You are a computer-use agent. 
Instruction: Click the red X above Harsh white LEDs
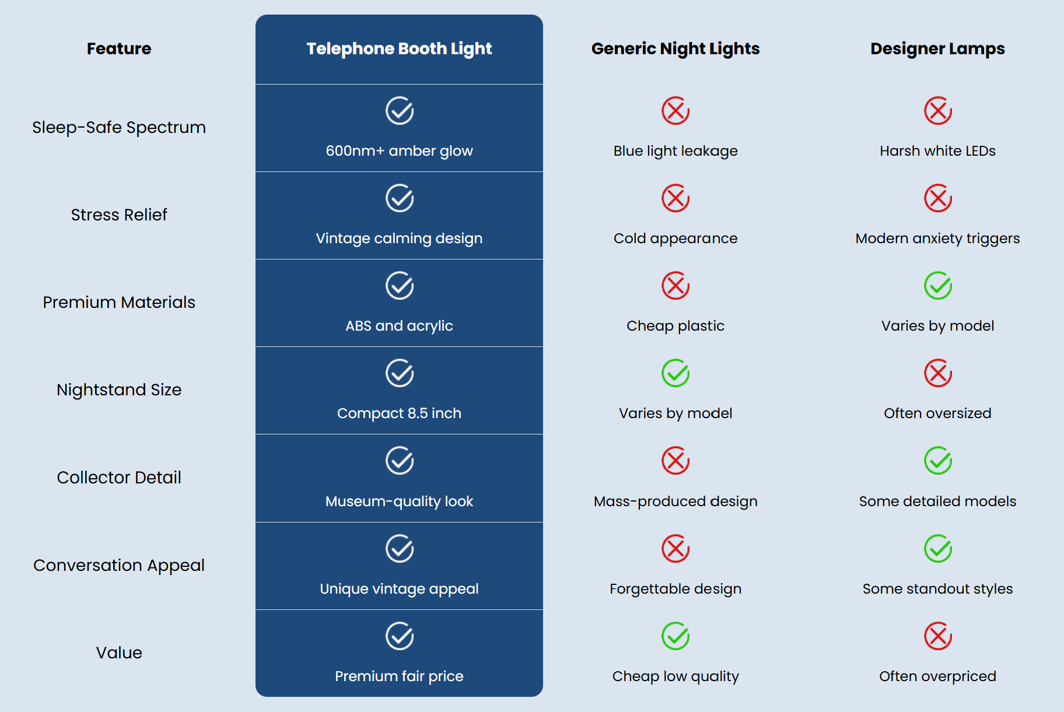tap(938, 111)
